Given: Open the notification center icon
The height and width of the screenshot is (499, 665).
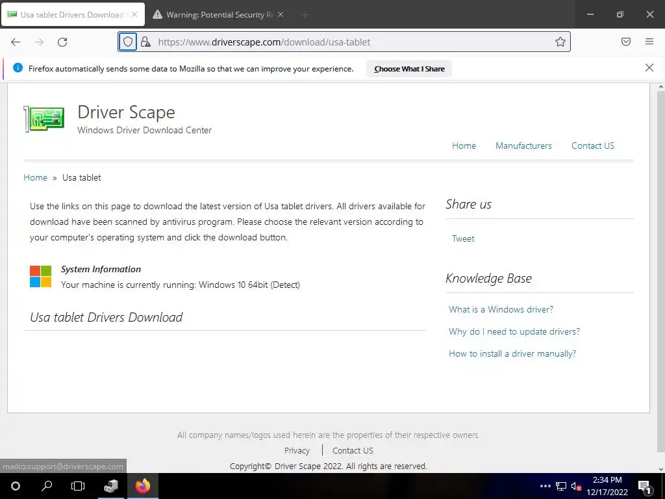Looking at the screenshot, I should pos(645,487).
